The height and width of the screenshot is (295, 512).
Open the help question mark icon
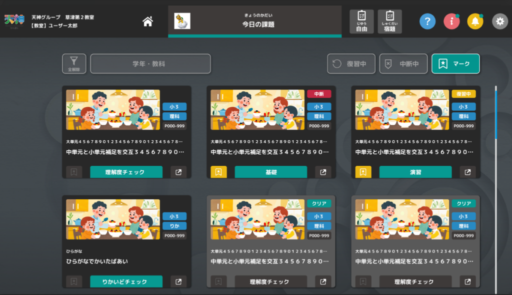(x=427, y=21)
